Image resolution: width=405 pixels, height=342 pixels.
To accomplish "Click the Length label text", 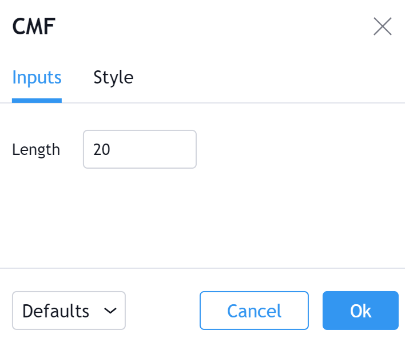I will pyautogui.click(x=36, y=150).
